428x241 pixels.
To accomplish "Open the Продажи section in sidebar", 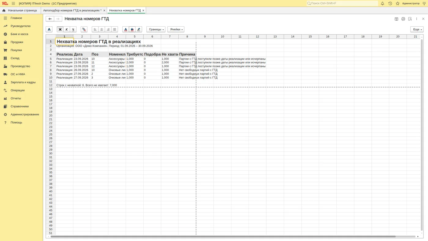I will click(17, 42).
